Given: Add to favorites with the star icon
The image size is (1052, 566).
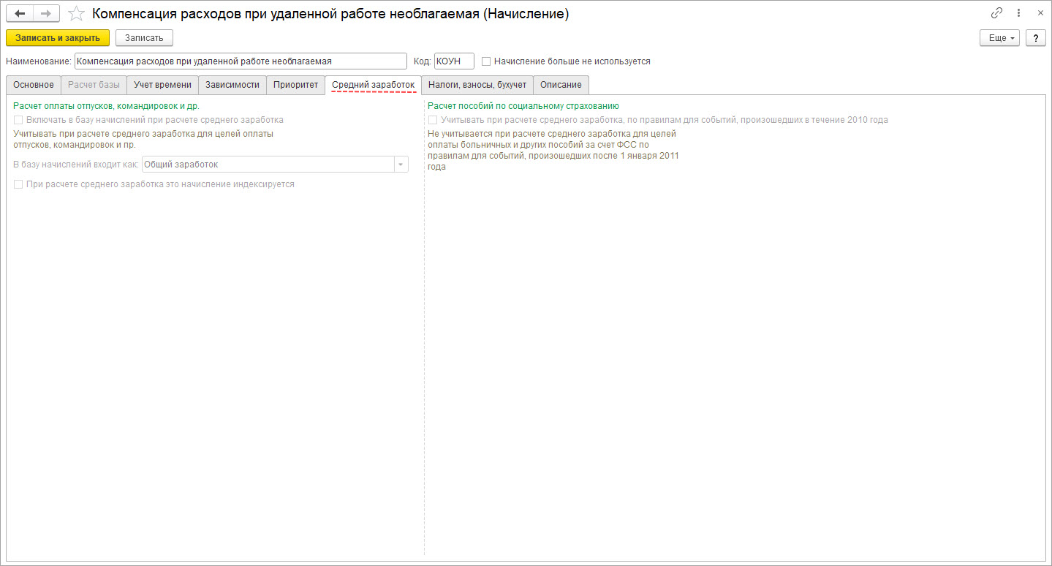Looking at the screenshot, I should [x=76, y=14].
